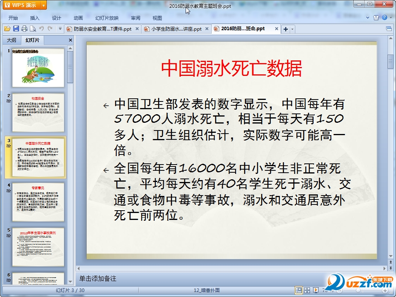Click main slide area scroll down arrow
This screenshot has width=396, height=297.
click(391, 256)
